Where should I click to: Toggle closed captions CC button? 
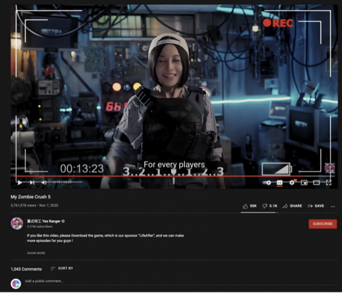click(x=279, y=183)
